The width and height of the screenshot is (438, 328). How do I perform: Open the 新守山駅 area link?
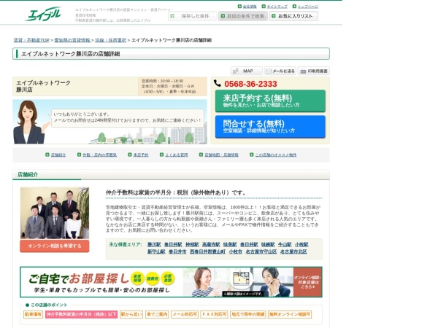point(156,251)
